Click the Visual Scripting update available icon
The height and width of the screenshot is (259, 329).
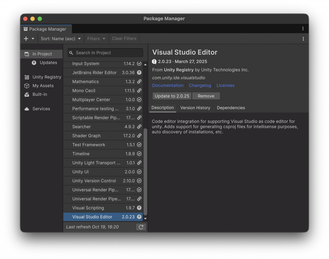(139, 208)
